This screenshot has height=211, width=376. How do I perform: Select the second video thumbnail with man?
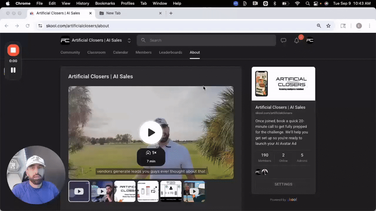(x=102, y=191)
